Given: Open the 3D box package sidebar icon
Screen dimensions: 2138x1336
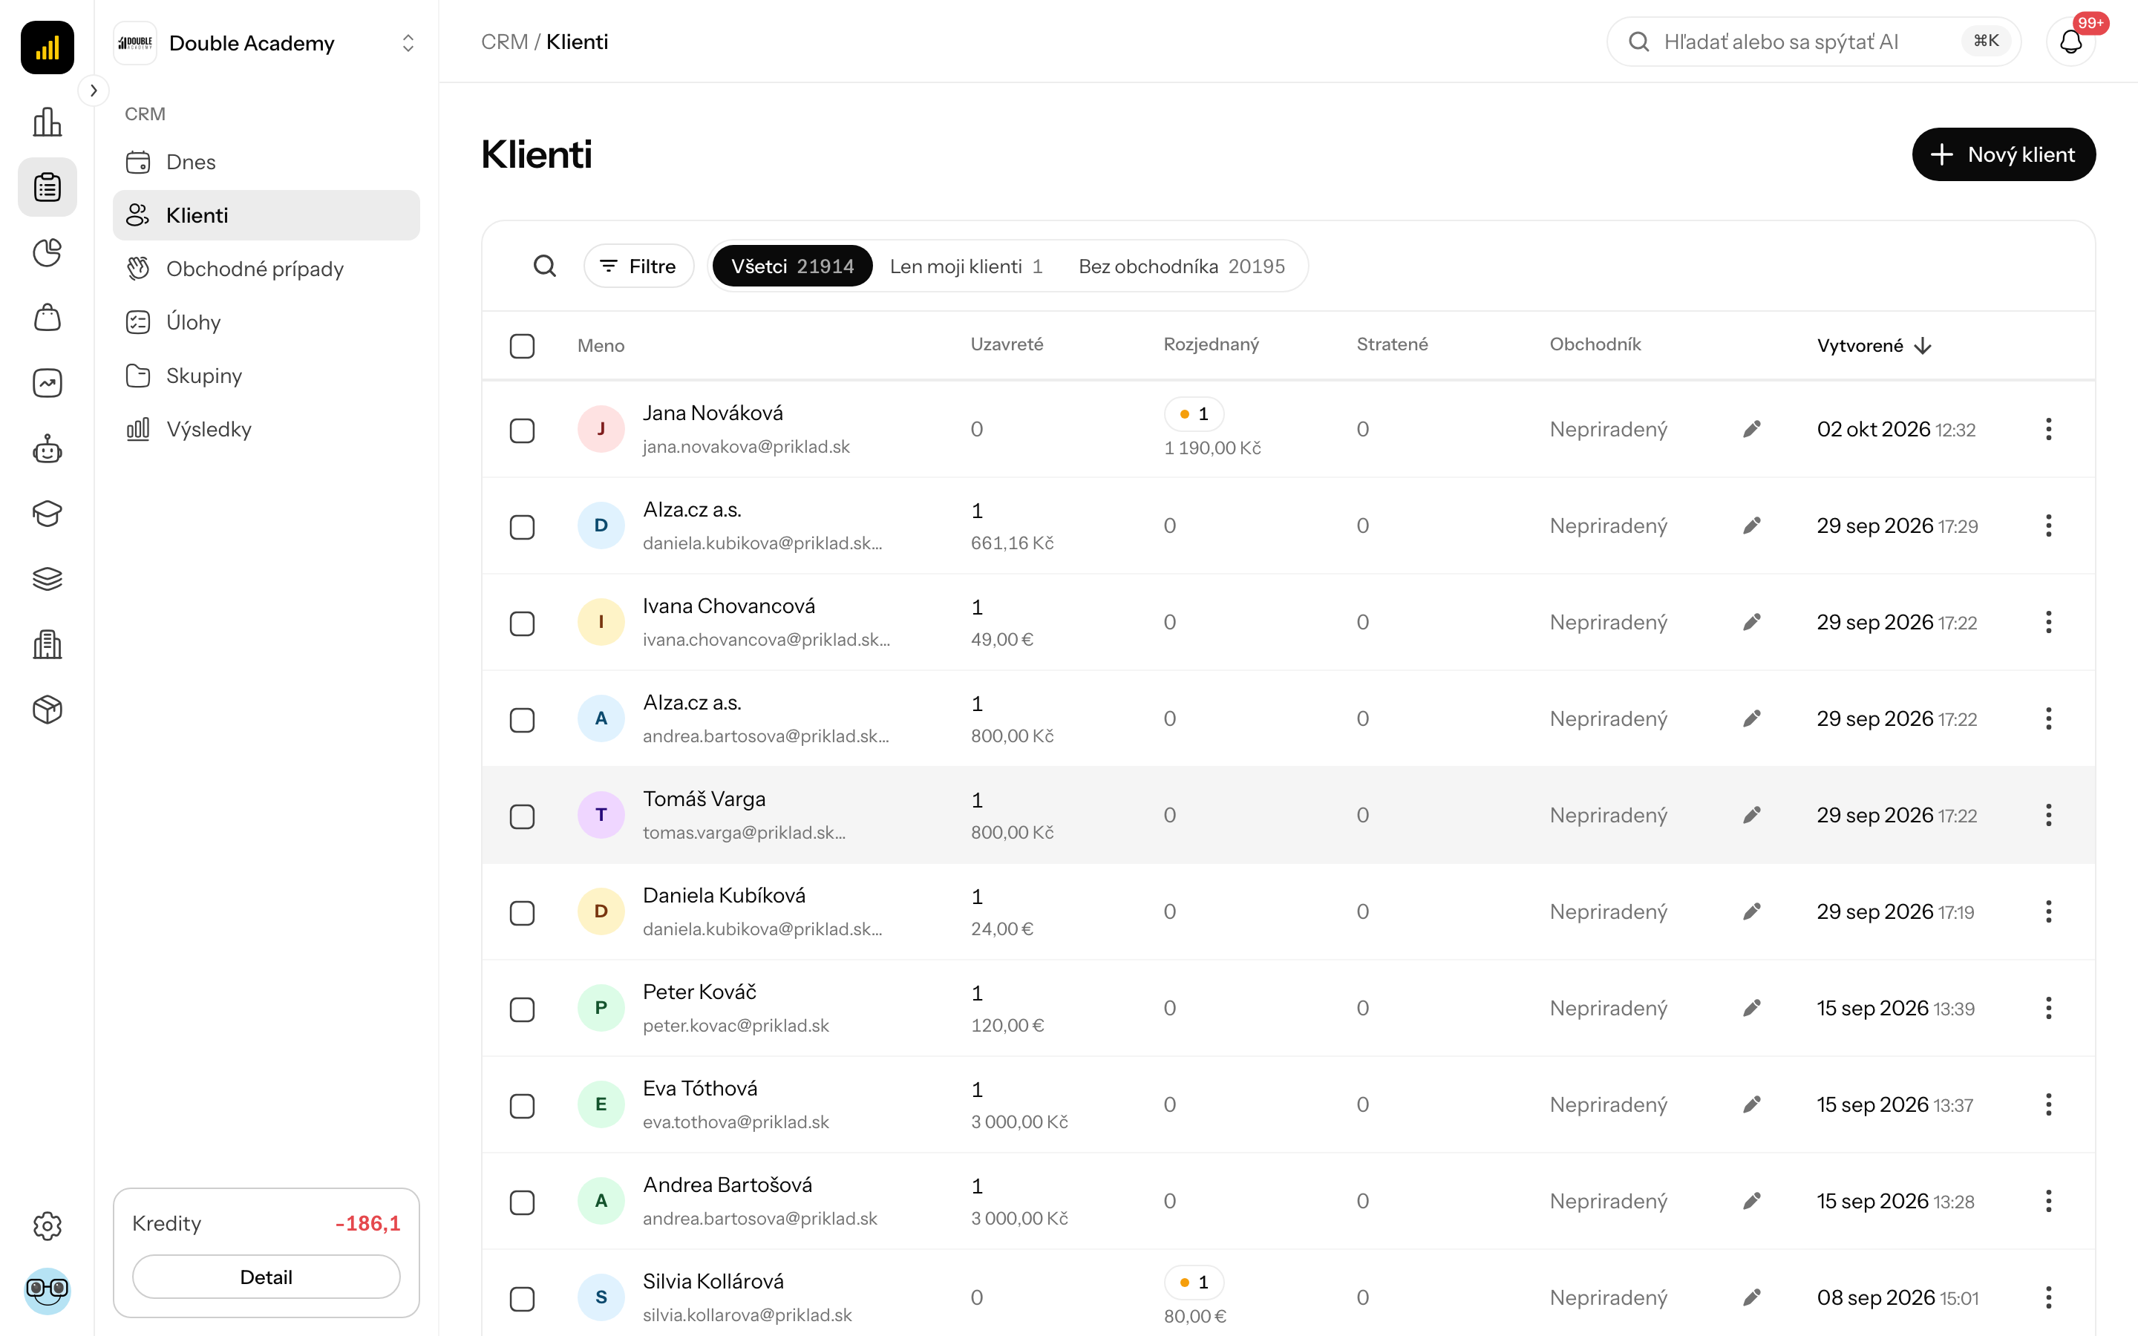Looking at the screenshot, I should coord(47,710).
